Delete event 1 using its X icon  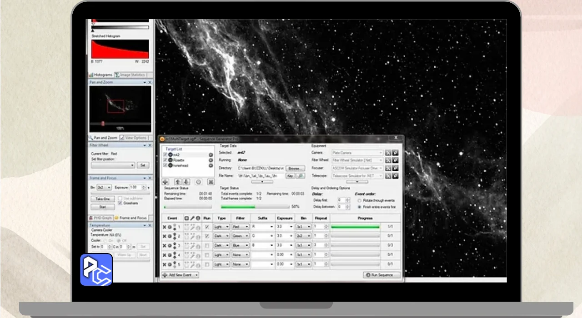click(165, 227)
